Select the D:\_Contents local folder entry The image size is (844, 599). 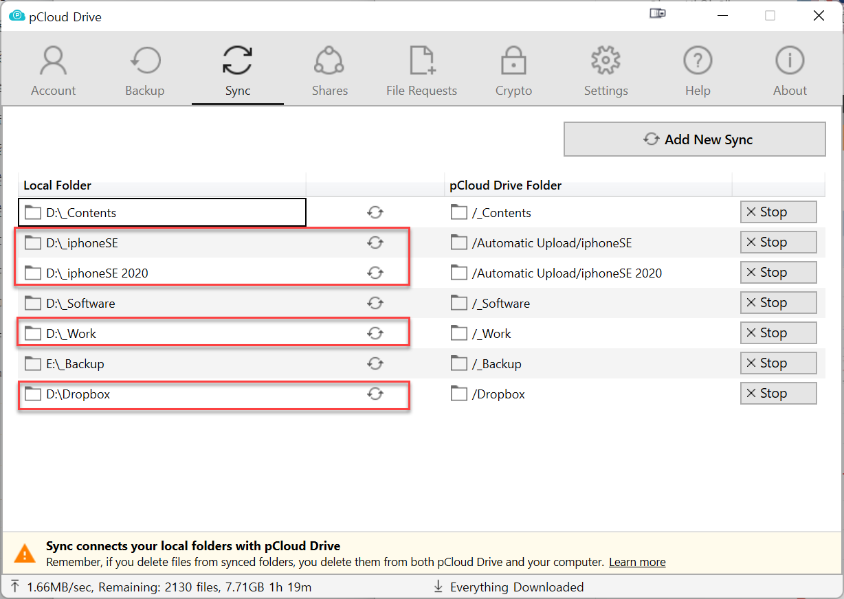(x=162, y=212)
